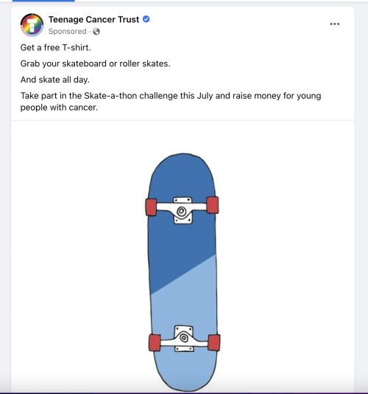This screenshot has width=368, height=394.
Task: Open the Teenage Cancer Trust page name
Action: 93,19
